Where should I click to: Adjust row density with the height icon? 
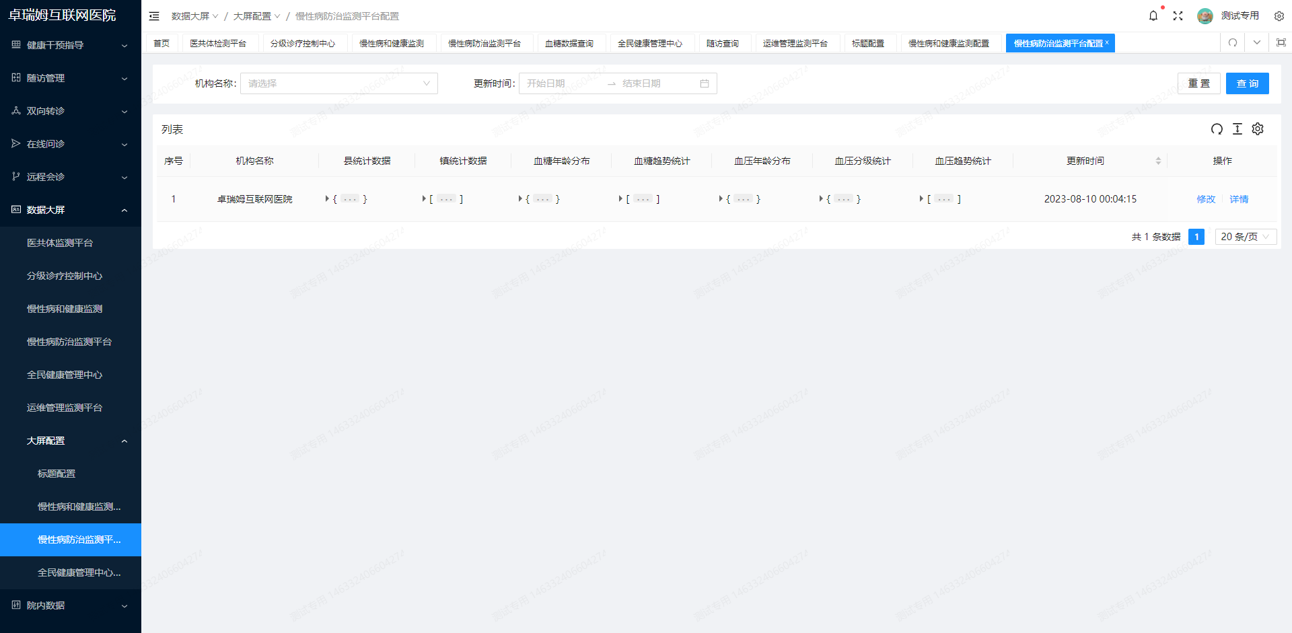click(1237, 129)
